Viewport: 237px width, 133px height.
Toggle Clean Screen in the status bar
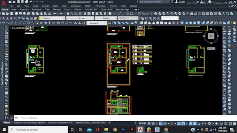click(x=230, y=124)
